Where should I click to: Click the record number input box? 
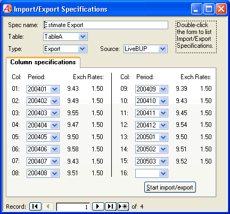point(73,207)
